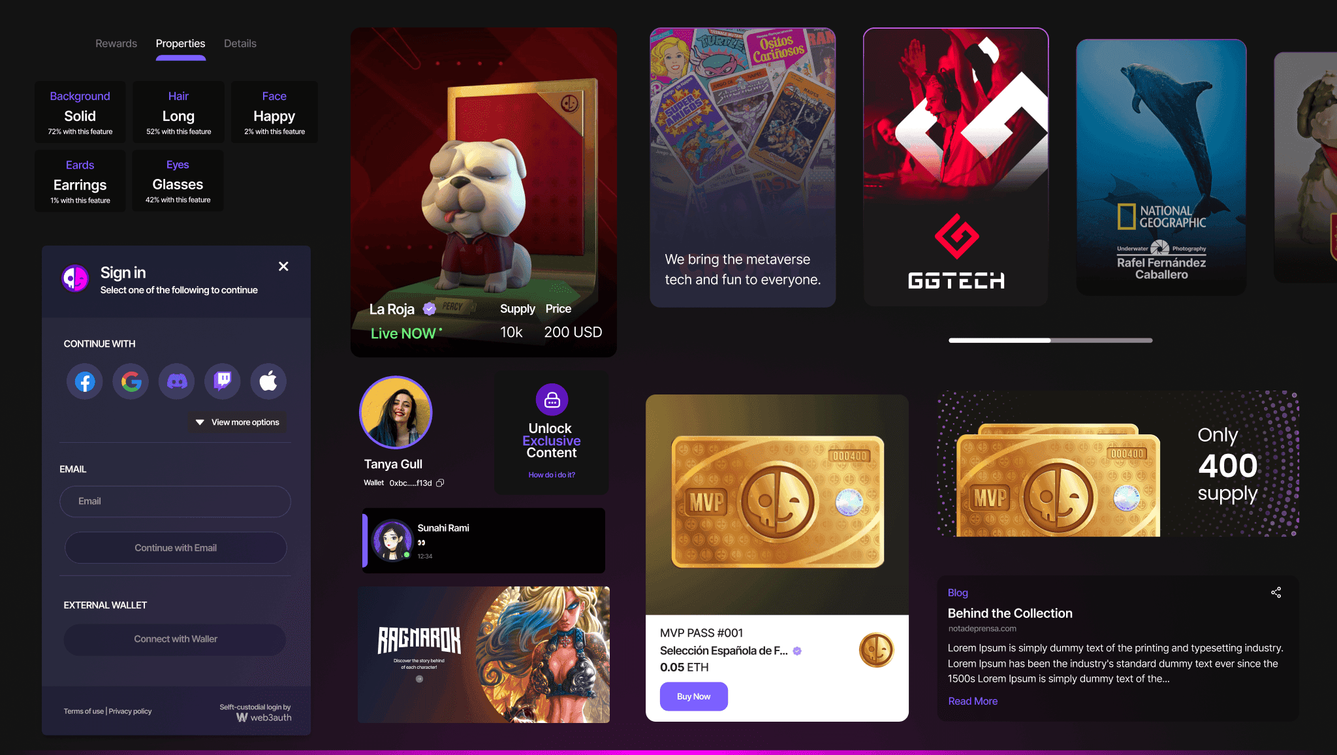The image size is (1337, 755).
Task: Copy Tanya Gull's wallet address icon
Action: tap(440, 483)
